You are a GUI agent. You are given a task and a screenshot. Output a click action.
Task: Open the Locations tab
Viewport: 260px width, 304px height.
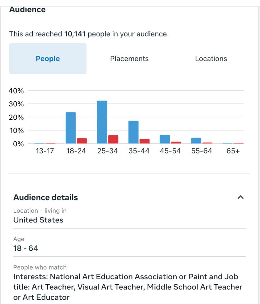click(x=211, y=59)
